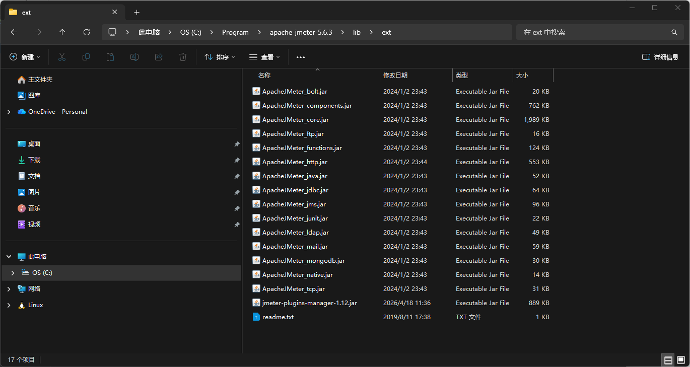This screenshot has height=367, width=690.
Task: Open the 新建 dropdown menu
Action: click(25, 57)
